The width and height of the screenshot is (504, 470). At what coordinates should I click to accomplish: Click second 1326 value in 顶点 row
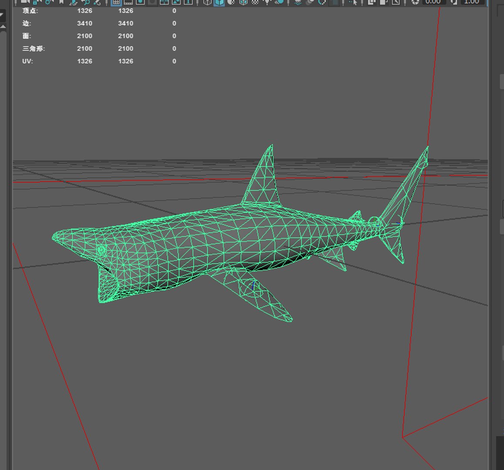[x=126, y=10]
